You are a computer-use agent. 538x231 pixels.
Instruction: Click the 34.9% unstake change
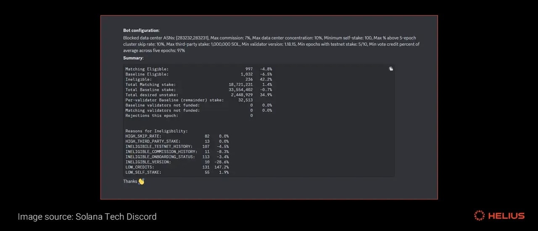click(x=266, y=95)
